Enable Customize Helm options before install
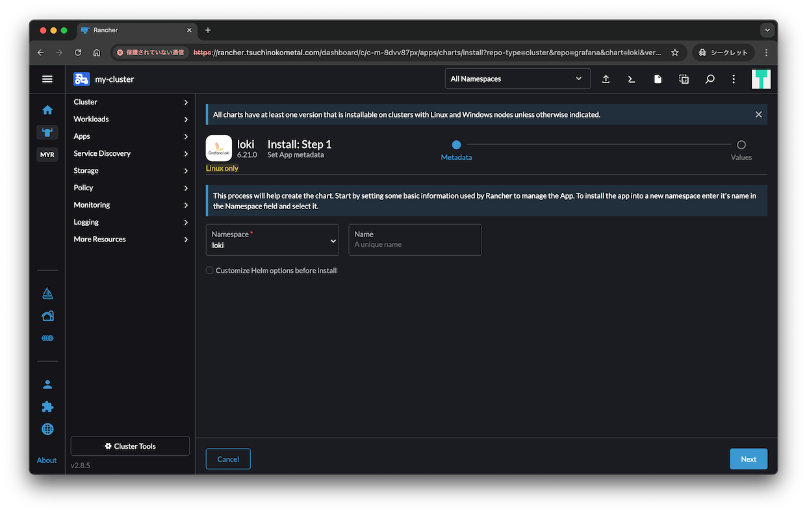 [x=209, y=270]
